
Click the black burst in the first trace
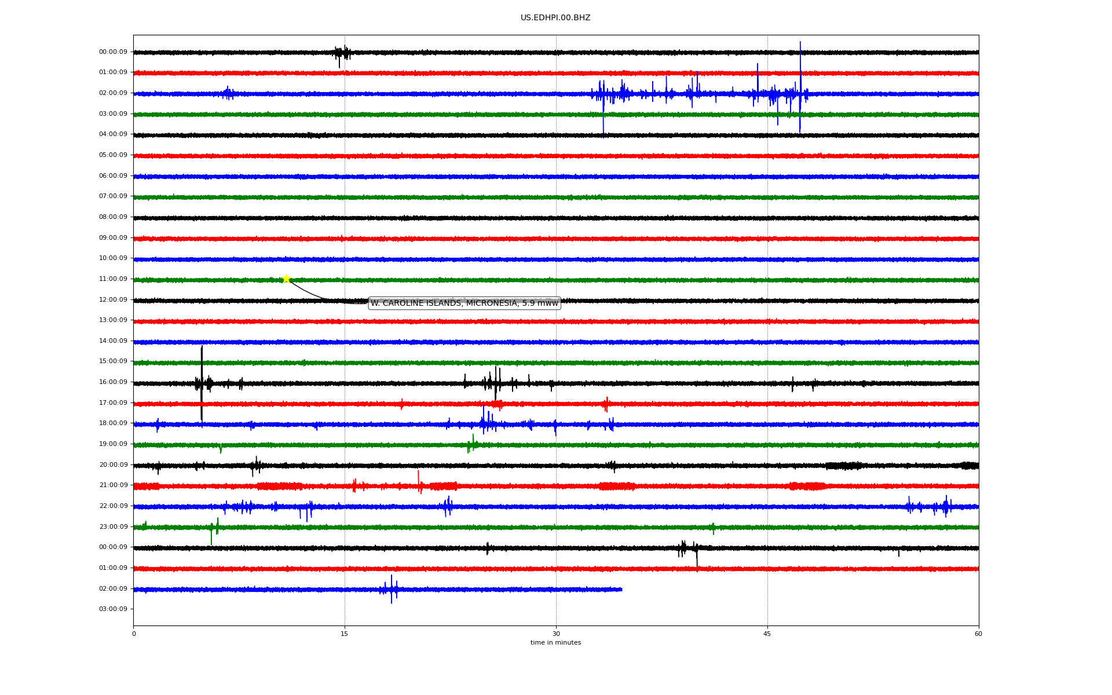coord(342,53)
